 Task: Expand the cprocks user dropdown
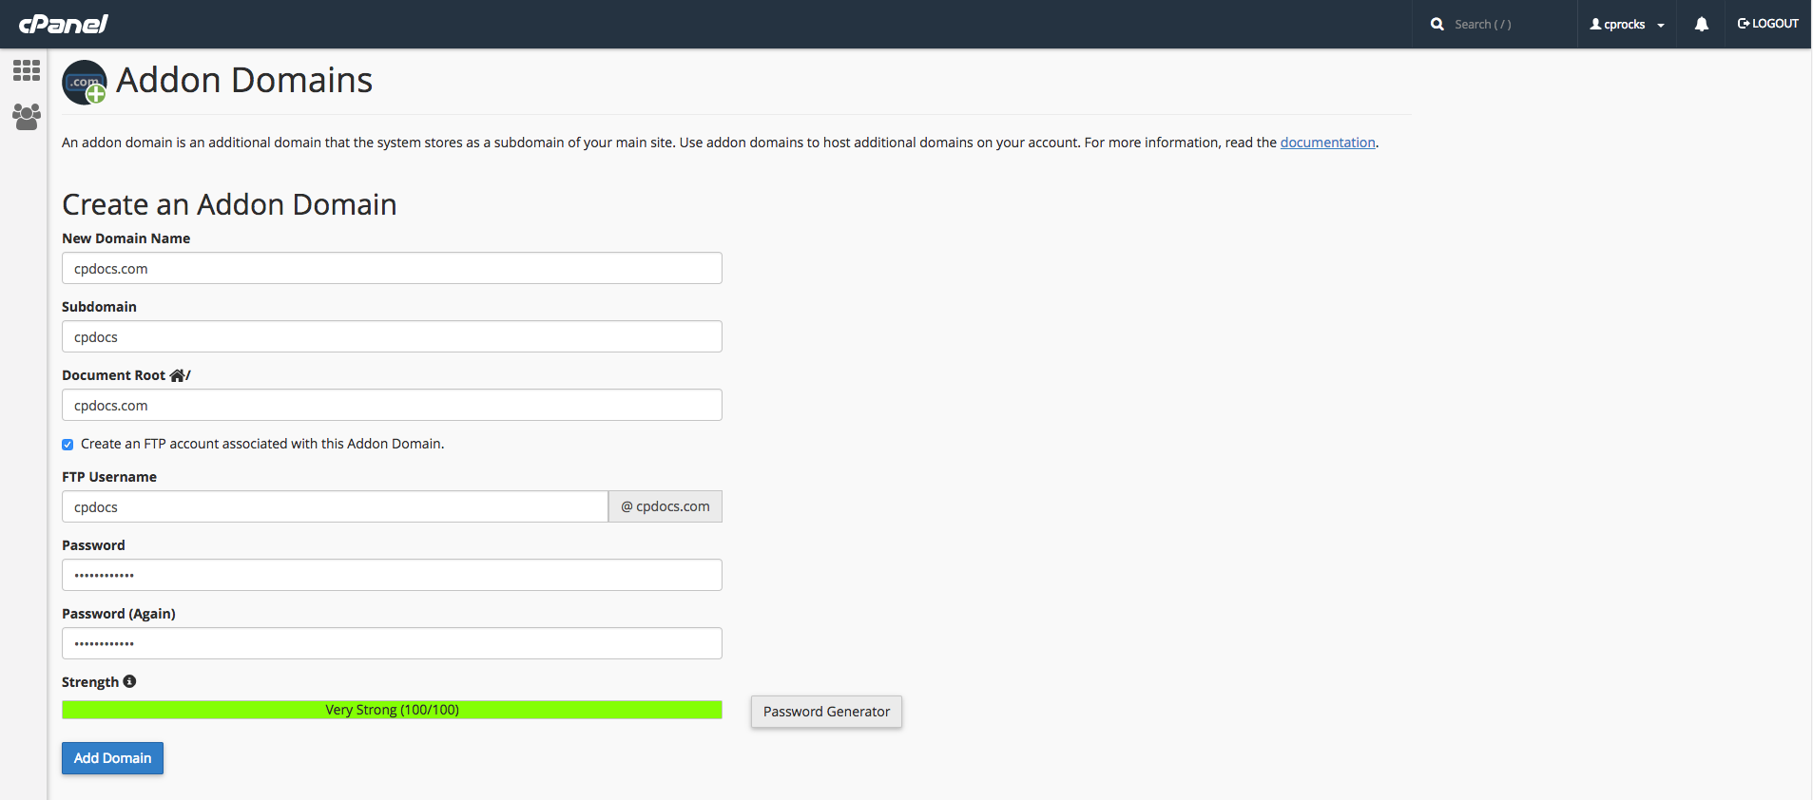[x=1627, y=24]
